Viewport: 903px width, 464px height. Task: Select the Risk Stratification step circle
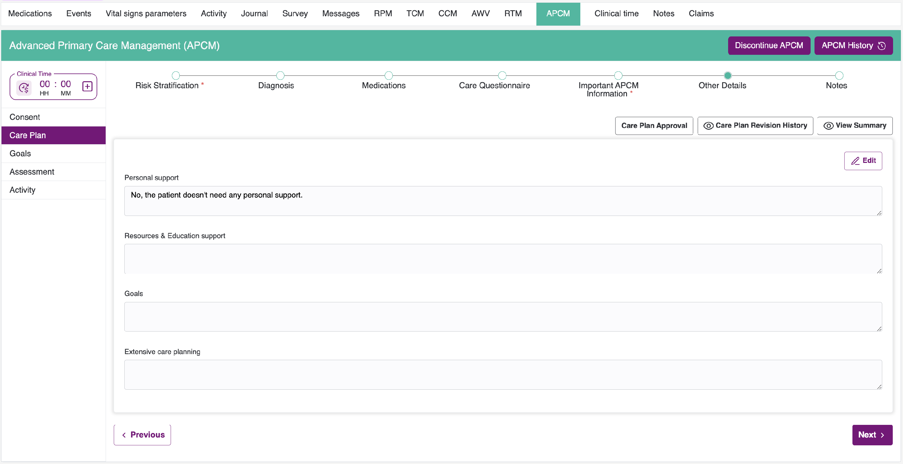point(175,75)
